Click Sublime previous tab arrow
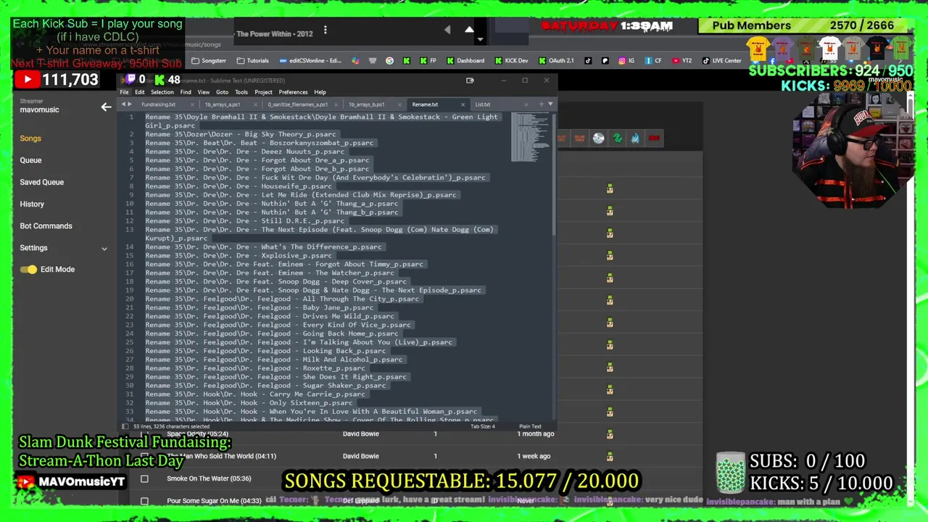928x522 pixels. (123, 104)
